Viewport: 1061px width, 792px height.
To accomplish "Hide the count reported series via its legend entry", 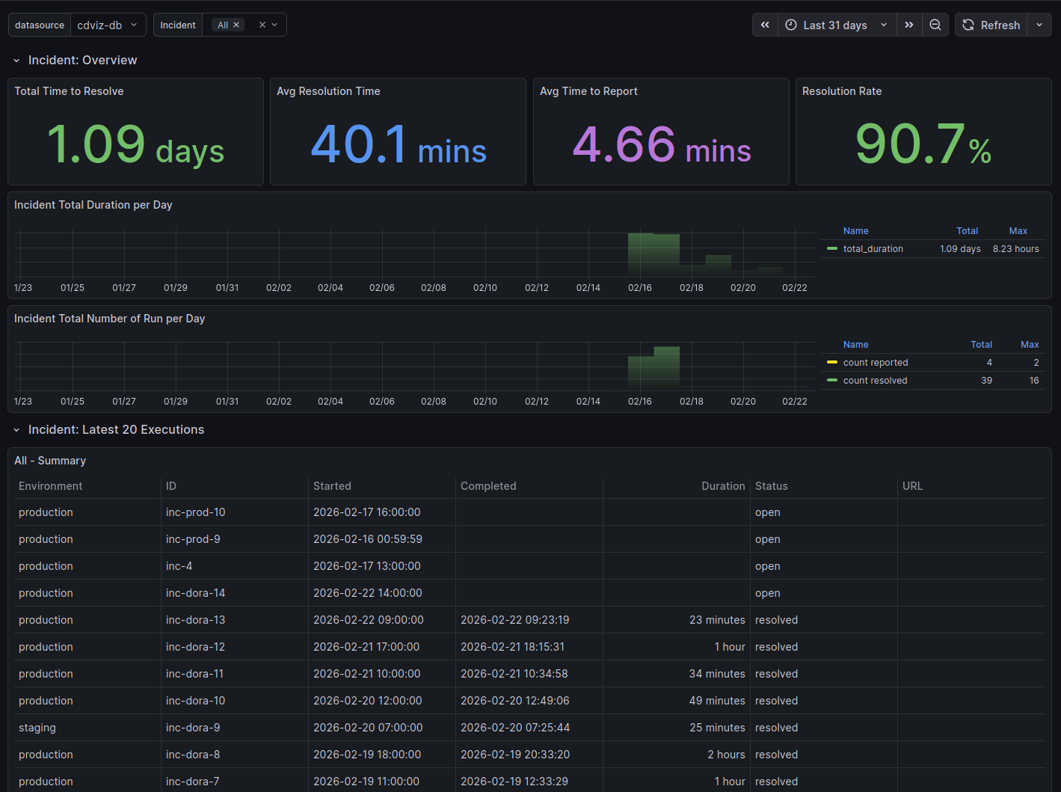I will click(875, 362).
